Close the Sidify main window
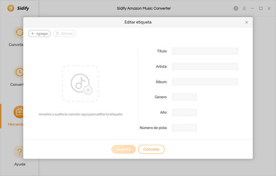The height and width of the screenshot is (176, 276). click(x=269, y=8)
